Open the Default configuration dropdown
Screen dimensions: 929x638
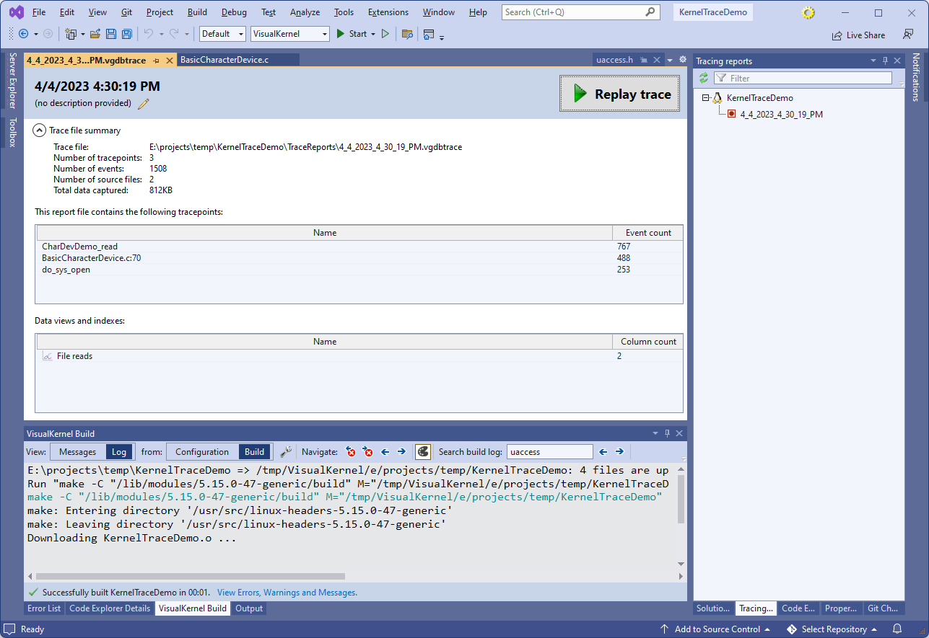pyautogui.click(x=222, y=34)
